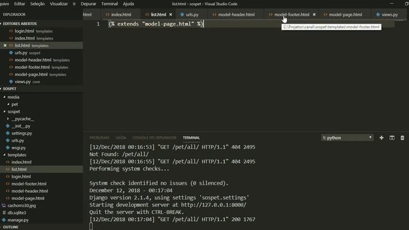Click line 1 extends code in editor
The height and width of the screenshot is (230, 409).
(156, 24)
